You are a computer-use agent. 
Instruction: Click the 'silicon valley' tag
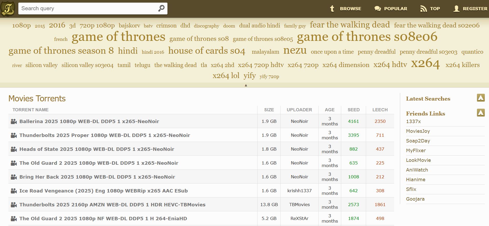pyautogui.click(x=41, y=65)
